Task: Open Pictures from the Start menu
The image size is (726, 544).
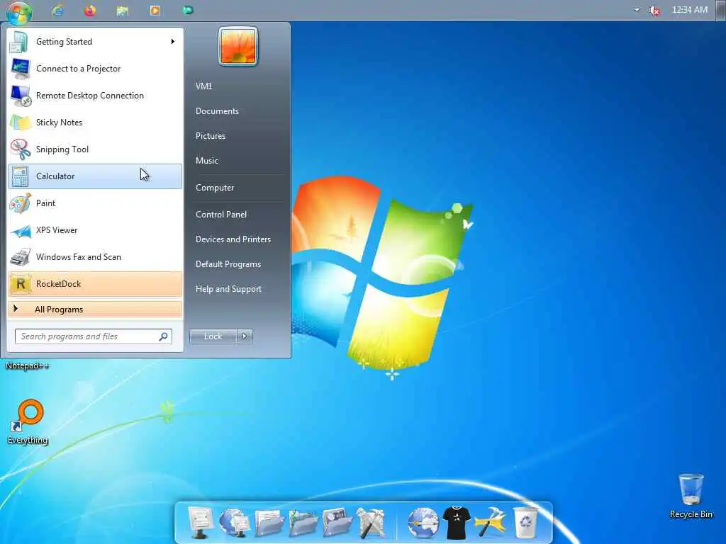Action: 210,135
